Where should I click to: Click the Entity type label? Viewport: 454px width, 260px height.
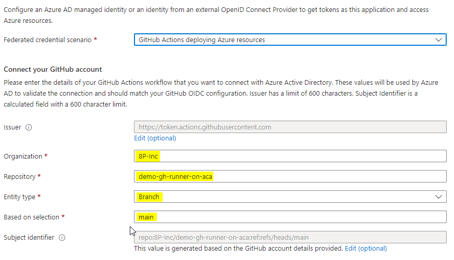(x=20, y=197)
